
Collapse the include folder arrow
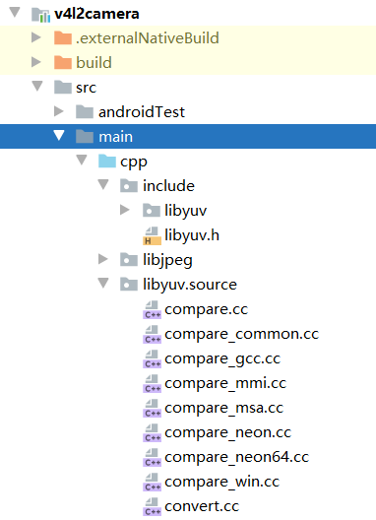[103, 185]
